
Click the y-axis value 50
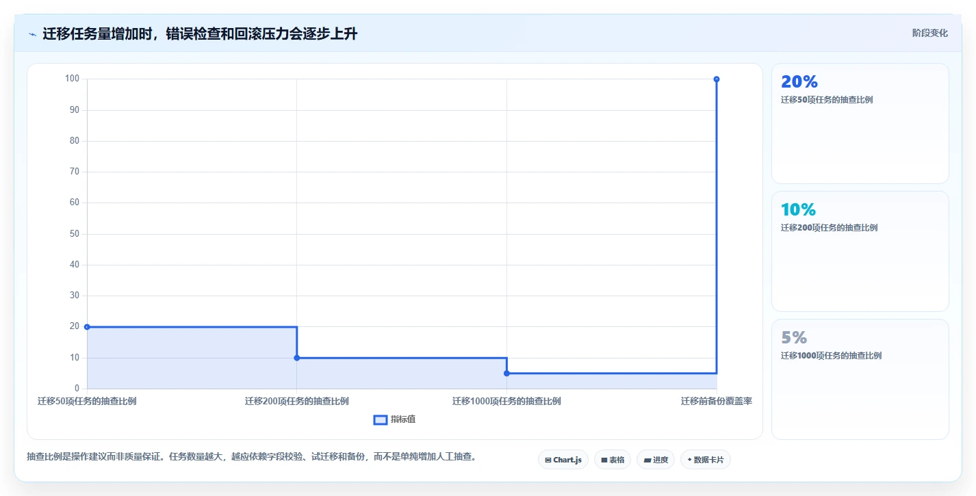click(x=75, y=234)
